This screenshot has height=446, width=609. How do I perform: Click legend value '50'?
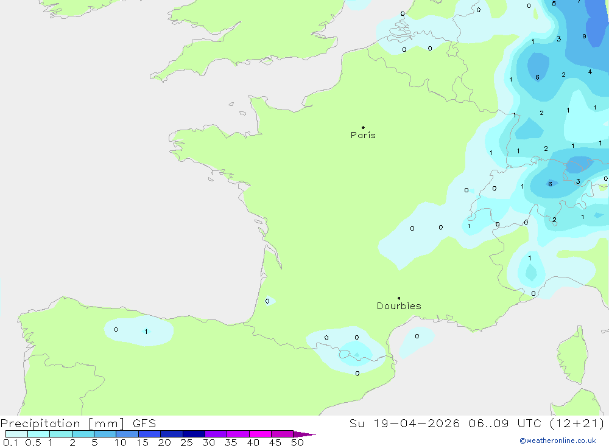point(297,442)
